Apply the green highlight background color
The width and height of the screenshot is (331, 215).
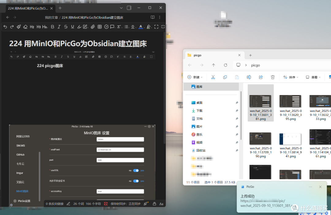click(x=149, y=27)
